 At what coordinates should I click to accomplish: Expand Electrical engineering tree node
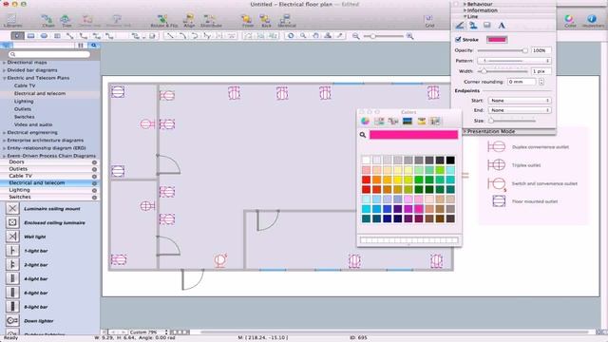[x=4, y=133]
